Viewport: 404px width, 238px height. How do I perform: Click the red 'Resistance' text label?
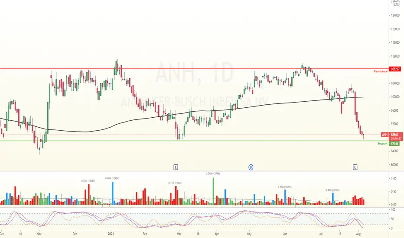point(381,71)
